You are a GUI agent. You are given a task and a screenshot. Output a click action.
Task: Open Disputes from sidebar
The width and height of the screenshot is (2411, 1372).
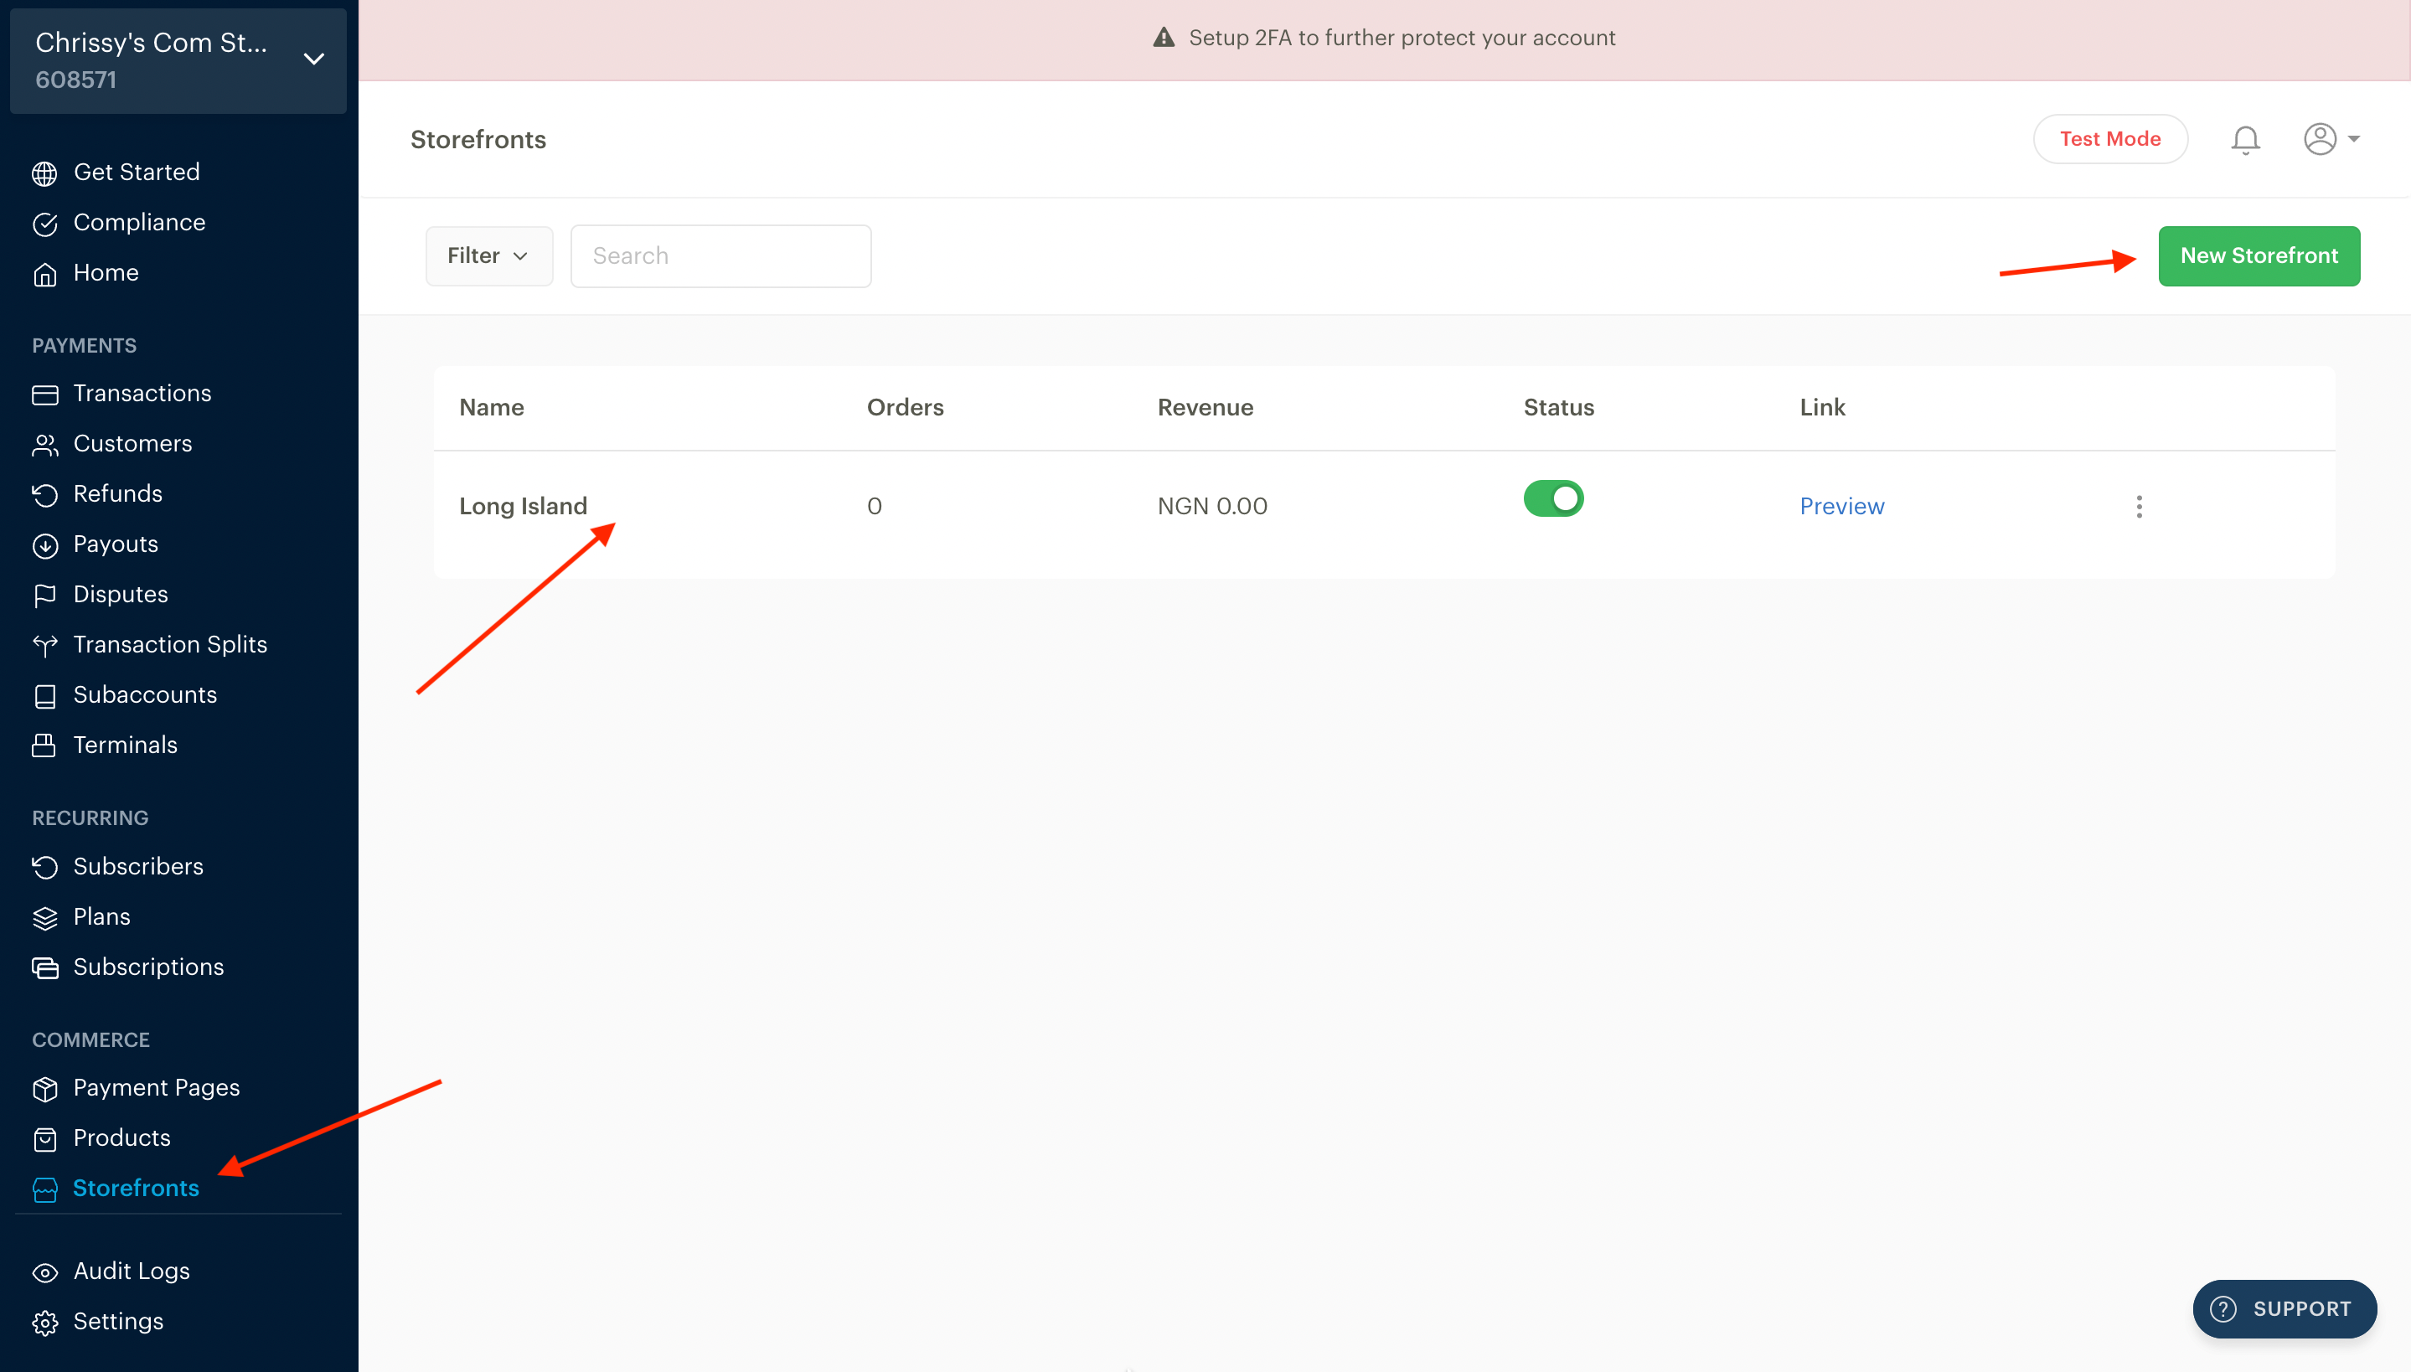click(x=119, y=592)
